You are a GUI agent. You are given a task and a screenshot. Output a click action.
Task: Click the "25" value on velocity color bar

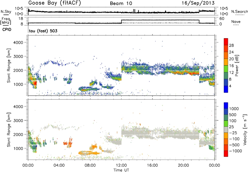[x=231, y=127]
